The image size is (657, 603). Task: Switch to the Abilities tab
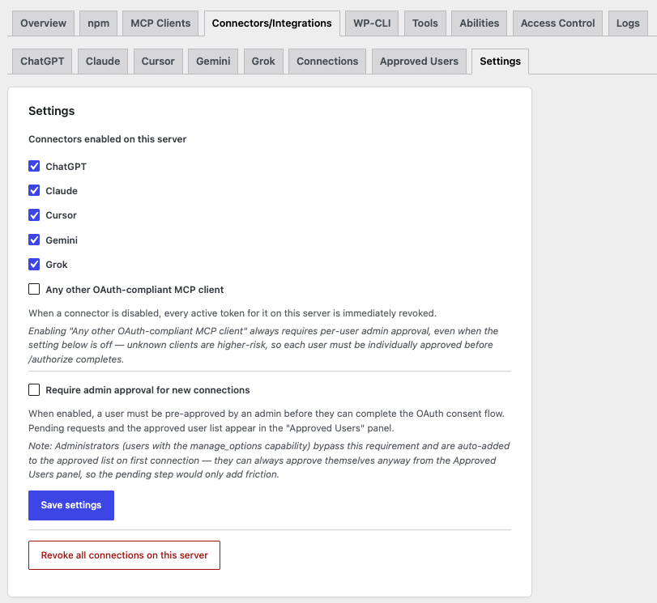coord(480,23)
